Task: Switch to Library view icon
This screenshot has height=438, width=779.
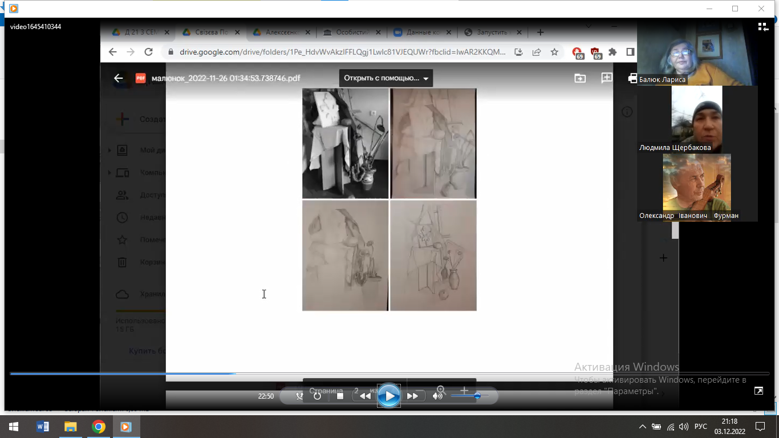Action: point(762,27)
